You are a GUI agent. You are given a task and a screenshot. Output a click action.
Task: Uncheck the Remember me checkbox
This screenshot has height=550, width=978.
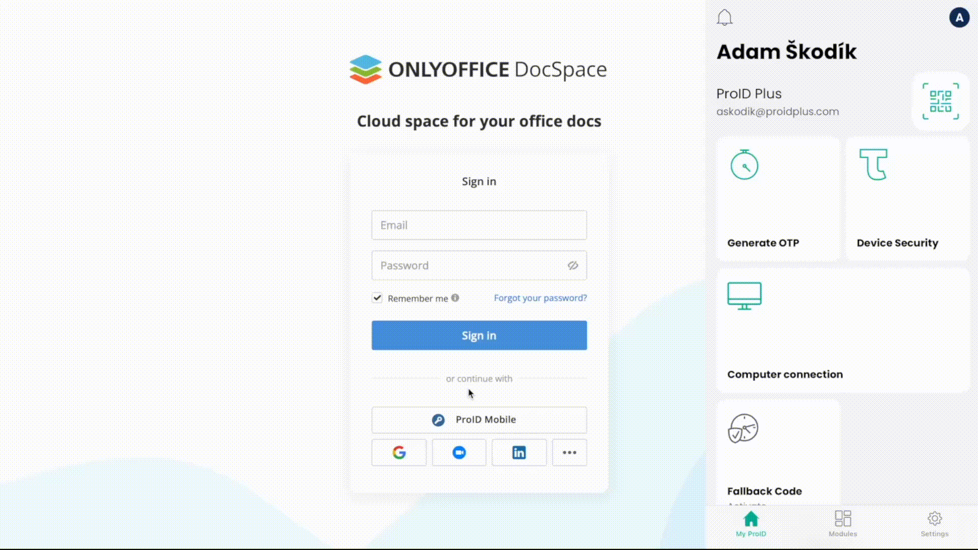[377, 298]
